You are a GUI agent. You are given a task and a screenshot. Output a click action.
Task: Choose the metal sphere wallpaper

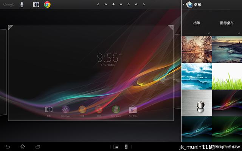[197, 103]
